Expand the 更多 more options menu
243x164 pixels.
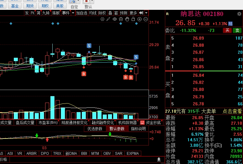point(133,13)
